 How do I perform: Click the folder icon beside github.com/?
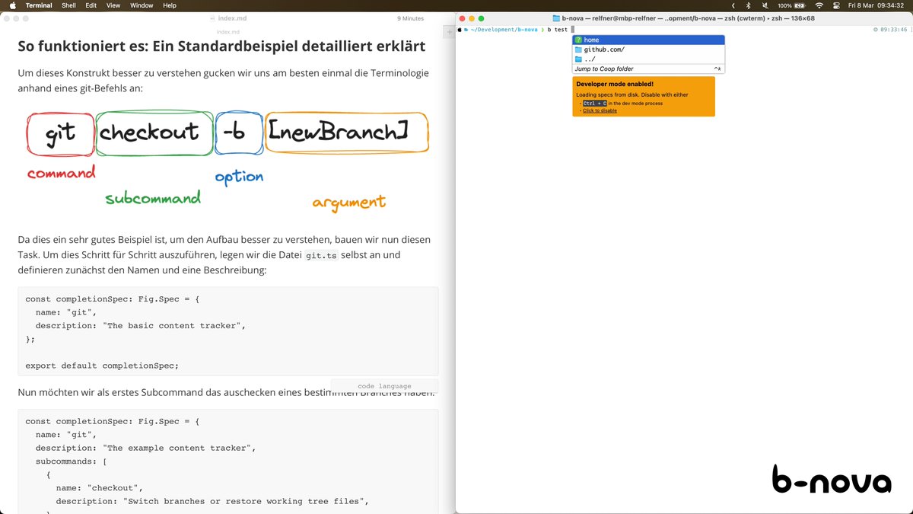(x=578, y=49)
